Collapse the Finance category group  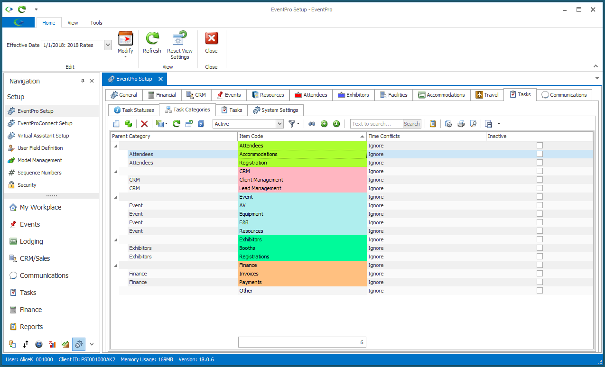click(115, 266)
